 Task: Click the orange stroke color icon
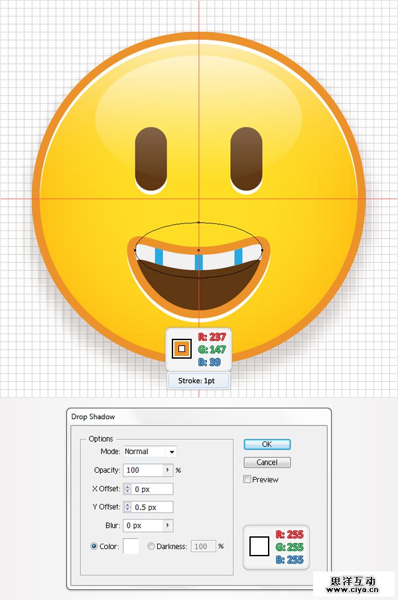(x=182, y=348)
